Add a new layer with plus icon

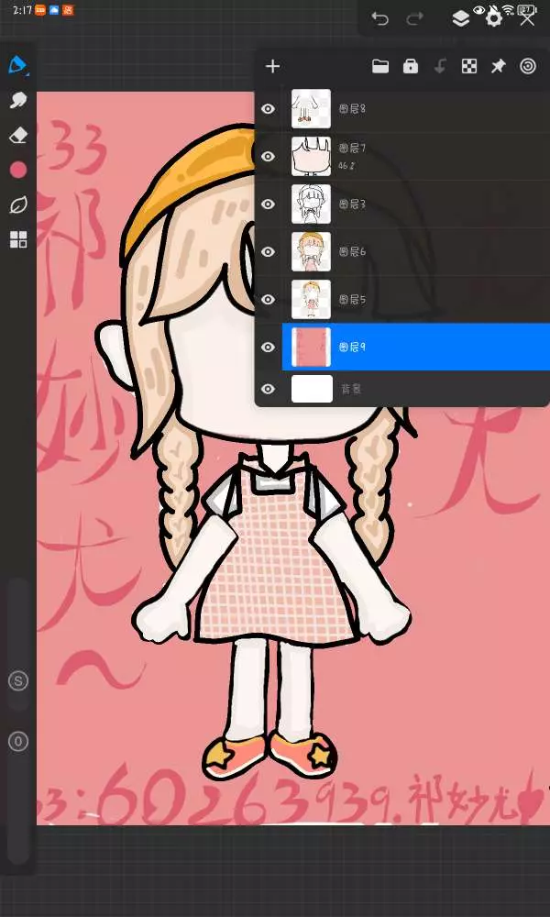tap(272, 66)
